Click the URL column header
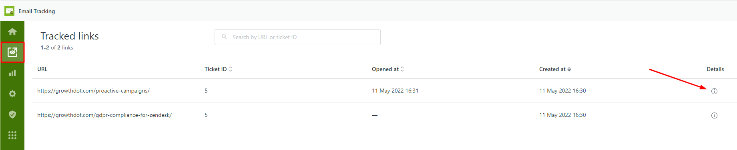The image size is (737, 150). [x=42, y=69]
